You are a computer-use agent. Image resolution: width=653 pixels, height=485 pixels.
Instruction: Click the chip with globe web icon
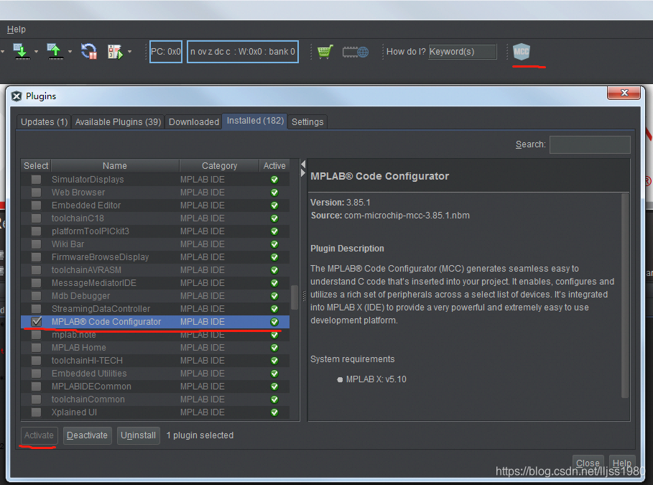point(356,52)
